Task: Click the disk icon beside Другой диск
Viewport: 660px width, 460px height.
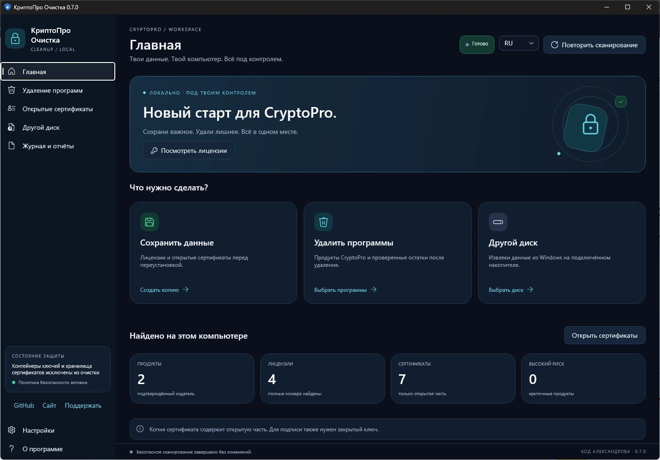Action: [12, 127]
